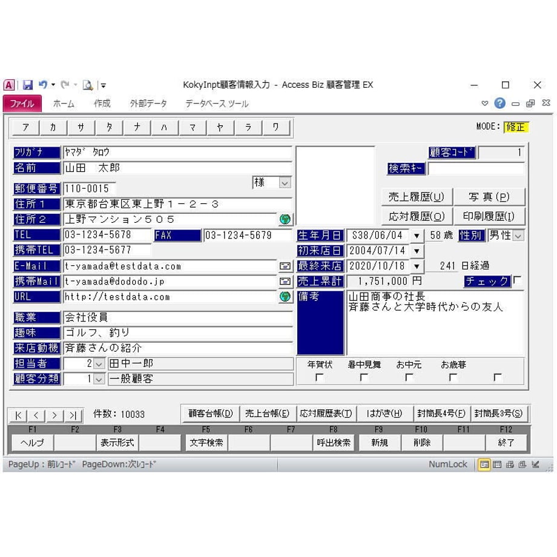This screenshot has width=557, height=557.
Task: Click the 新規 F9 button
Action: coord(380,443)
